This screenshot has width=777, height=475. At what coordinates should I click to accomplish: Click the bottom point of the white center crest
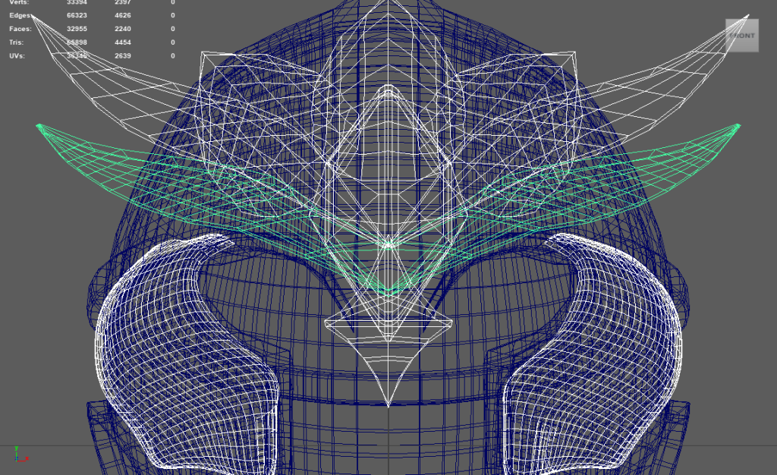[388, 404]
